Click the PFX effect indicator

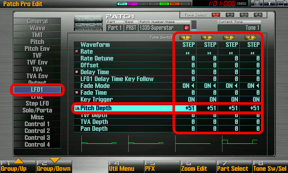[x=122, y=4]
